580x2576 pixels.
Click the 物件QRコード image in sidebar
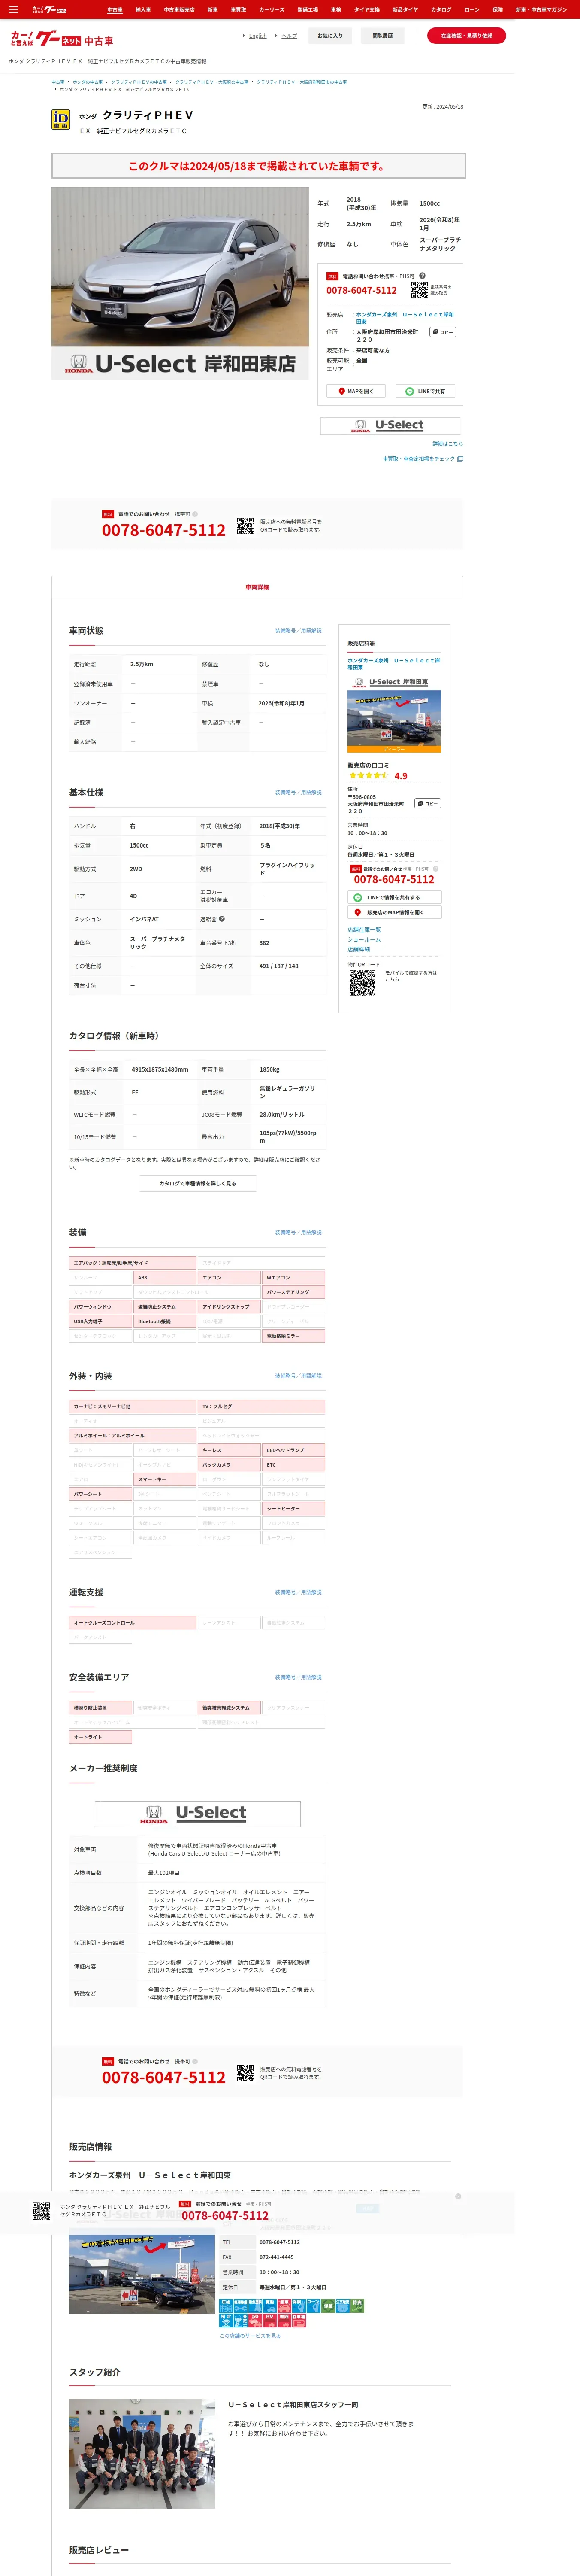pyautogui.click(x=362, y=983)
